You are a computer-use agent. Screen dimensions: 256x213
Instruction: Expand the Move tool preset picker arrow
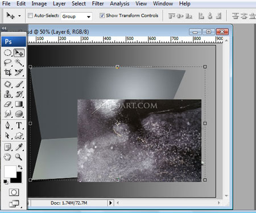(19, 16)
